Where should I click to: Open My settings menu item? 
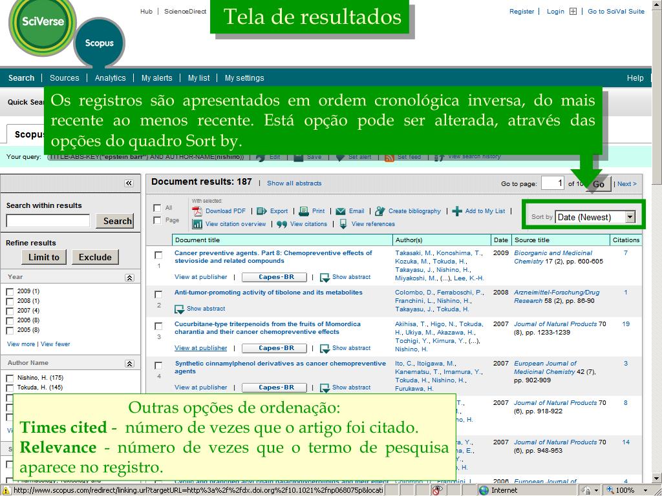244,78
